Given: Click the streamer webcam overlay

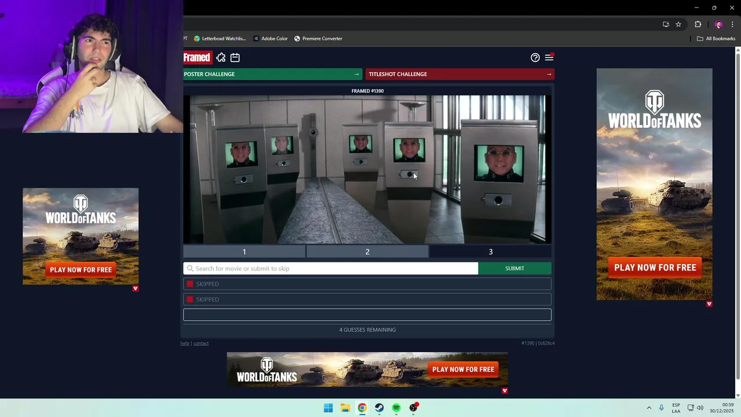Looking at the screenshot, I should coord(91,67).
